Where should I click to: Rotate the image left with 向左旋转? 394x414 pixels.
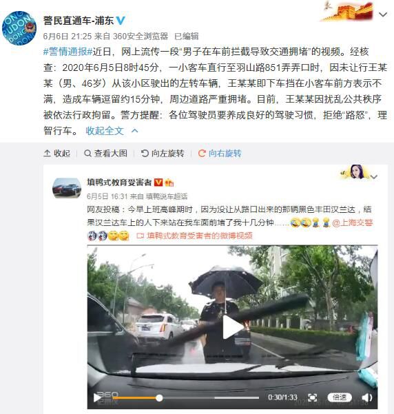point(163,153)
